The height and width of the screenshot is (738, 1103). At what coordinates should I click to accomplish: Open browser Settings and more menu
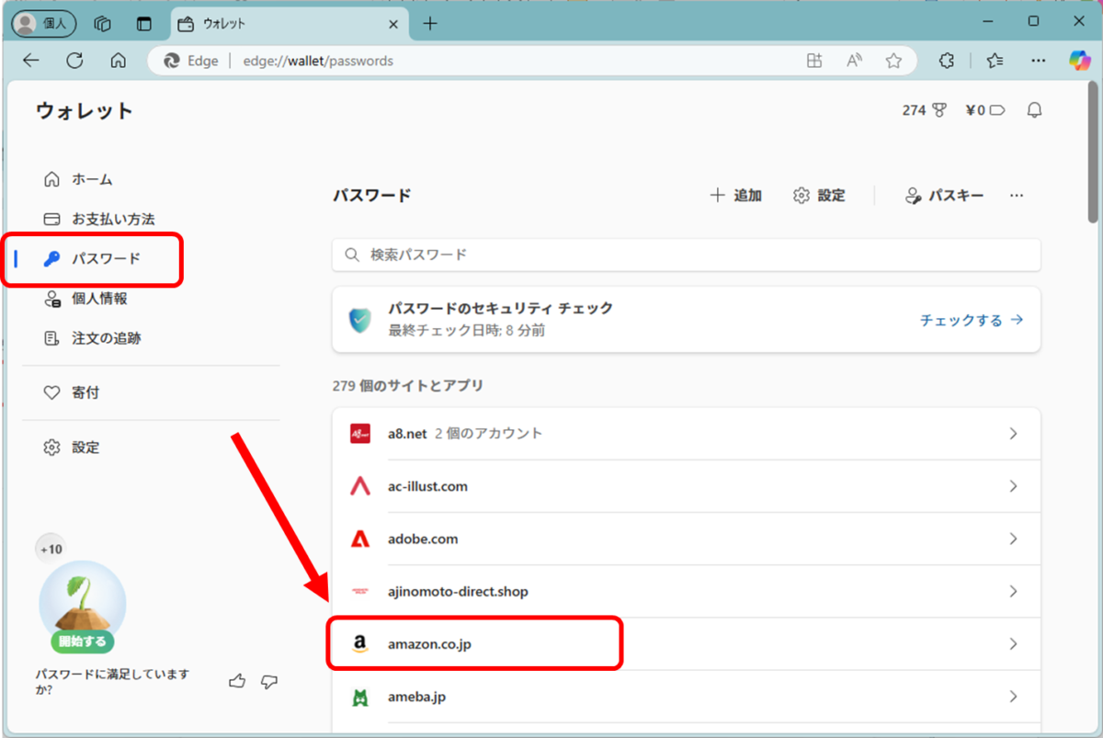1039,61
